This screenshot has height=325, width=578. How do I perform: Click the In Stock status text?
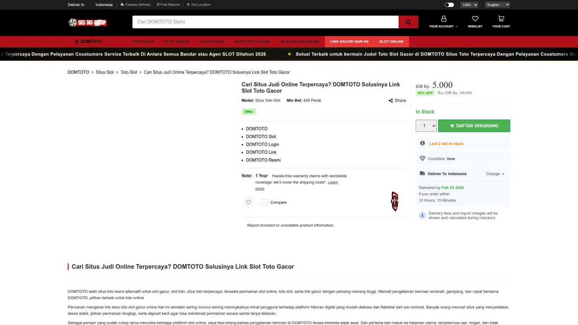point(425,112)
